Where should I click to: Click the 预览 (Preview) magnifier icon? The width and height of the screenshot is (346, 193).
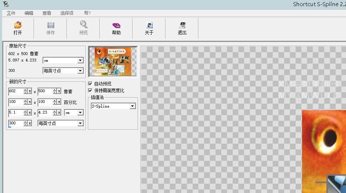tap(84, 25)
